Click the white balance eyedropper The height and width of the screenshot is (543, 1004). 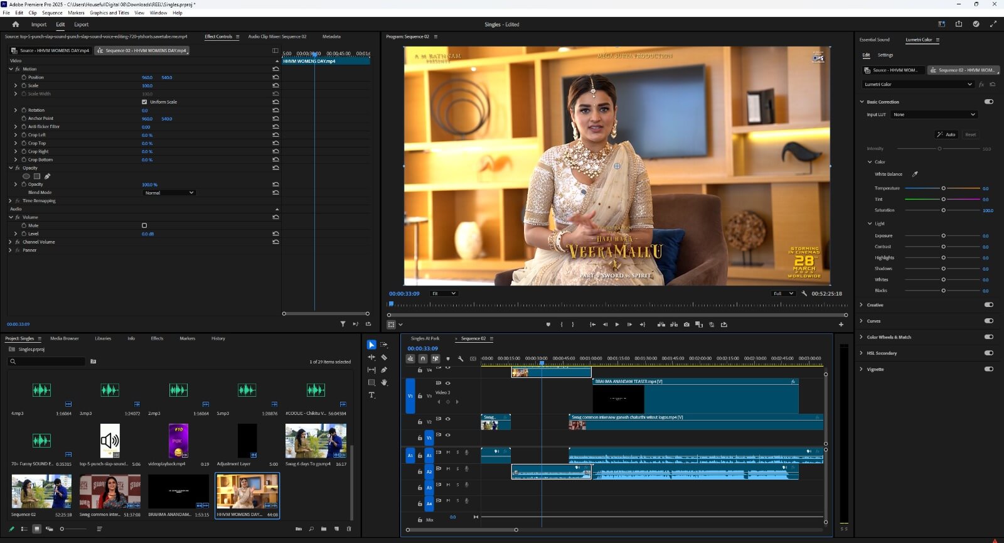(x=915, y=175)
